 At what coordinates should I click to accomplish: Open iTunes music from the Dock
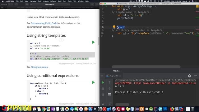click(x=81, y=109)
